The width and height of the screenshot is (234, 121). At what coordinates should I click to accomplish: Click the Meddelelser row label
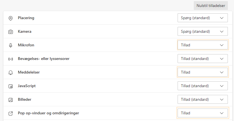pos(29,72)
